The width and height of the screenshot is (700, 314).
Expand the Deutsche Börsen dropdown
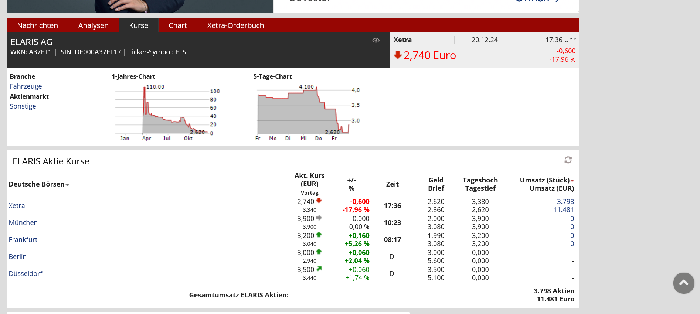(x=67, y=185)
